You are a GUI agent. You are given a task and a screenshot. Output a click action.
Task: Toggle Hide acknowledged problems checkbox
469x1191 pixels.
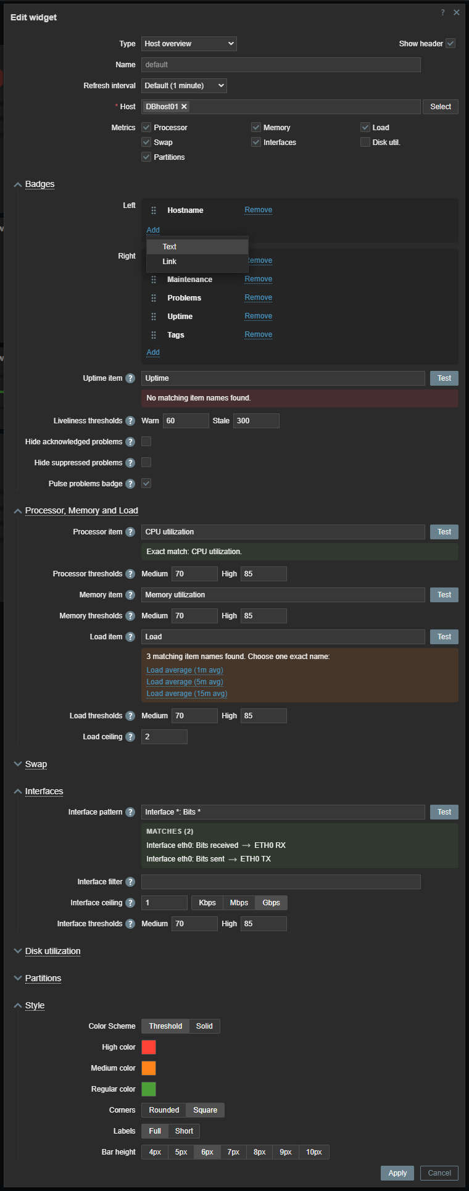pyautogui.click(x=146, y=442)
